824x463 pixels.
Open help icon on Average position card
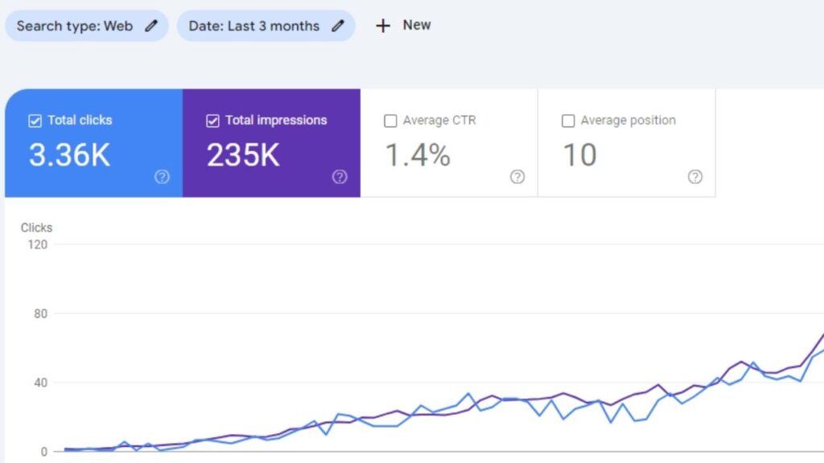(x=695, y=177)
